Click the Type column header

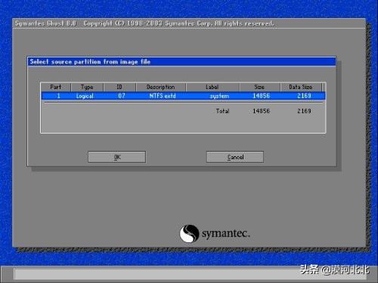click(87, 87)
